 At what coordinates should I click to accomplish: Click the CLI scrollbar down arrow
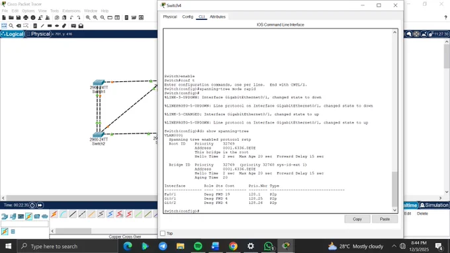[395, 210]
